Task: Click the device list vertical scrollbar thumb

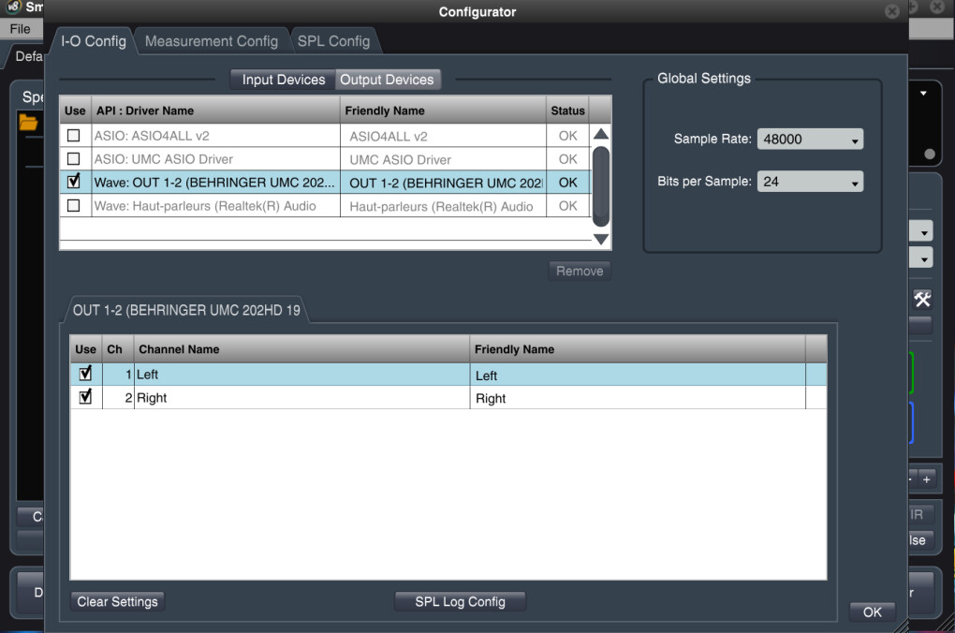Action: pos(601,186)
